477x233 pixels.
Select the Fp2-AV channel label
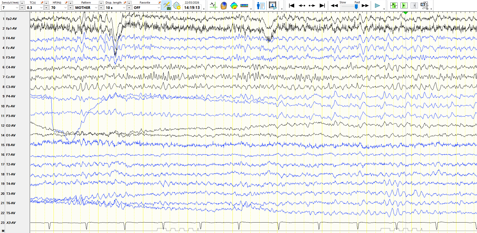coord(11,19)
